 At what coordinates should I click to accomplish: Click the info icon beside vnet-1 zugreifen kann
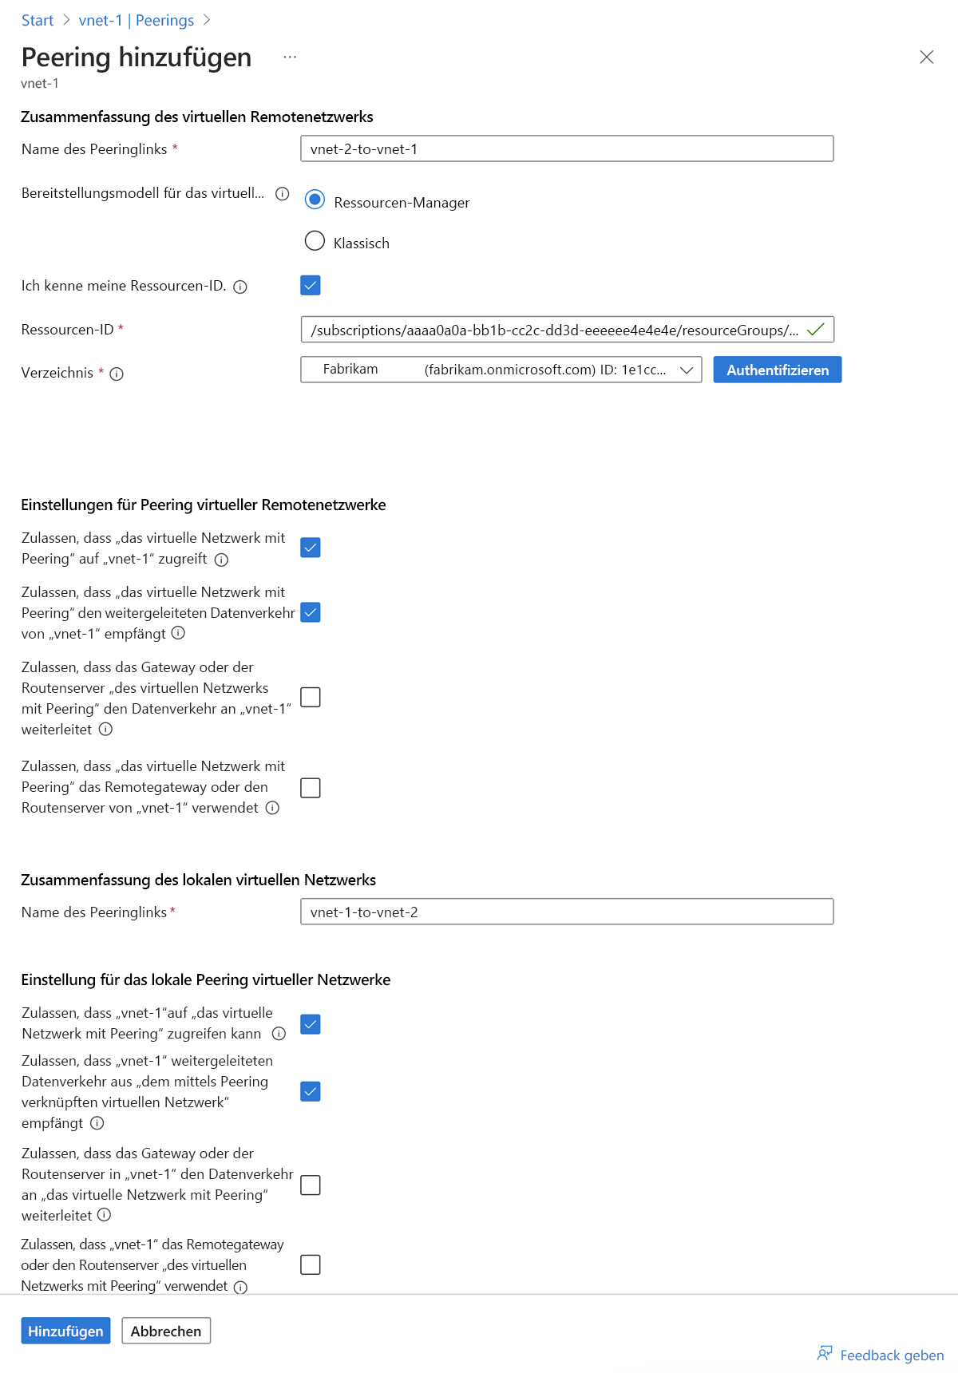pos(278,1033)
